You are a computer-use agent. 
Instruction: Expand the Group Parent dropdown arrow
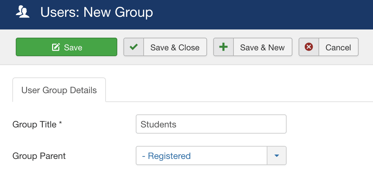(x=276, y=156)
